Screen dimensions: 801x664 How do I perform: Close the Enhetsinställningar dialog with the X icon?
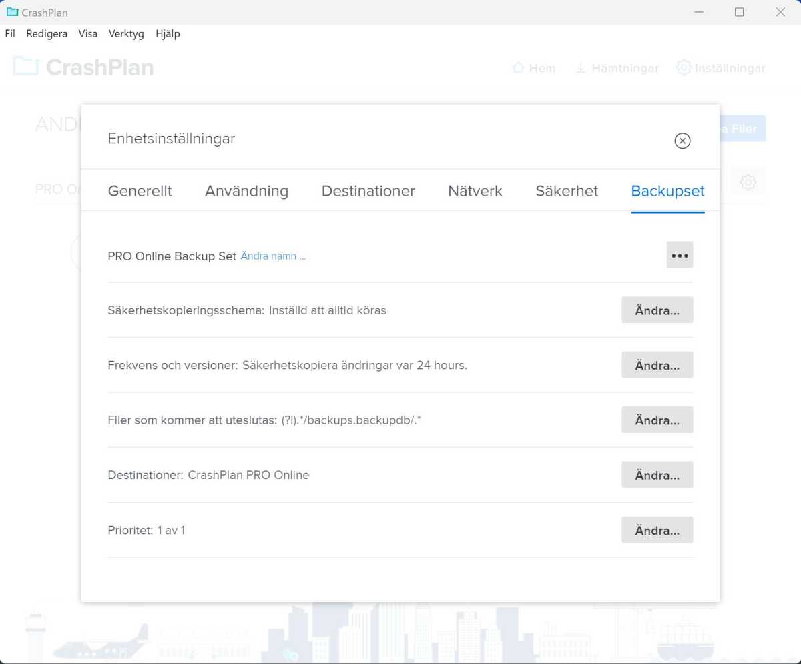682,141
